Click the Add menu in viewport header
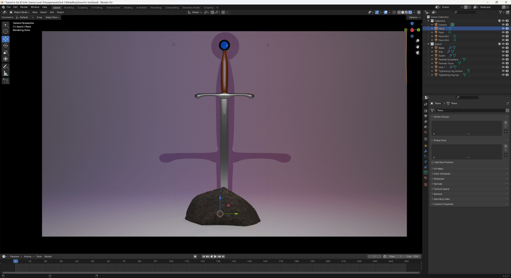 [51, 12]
